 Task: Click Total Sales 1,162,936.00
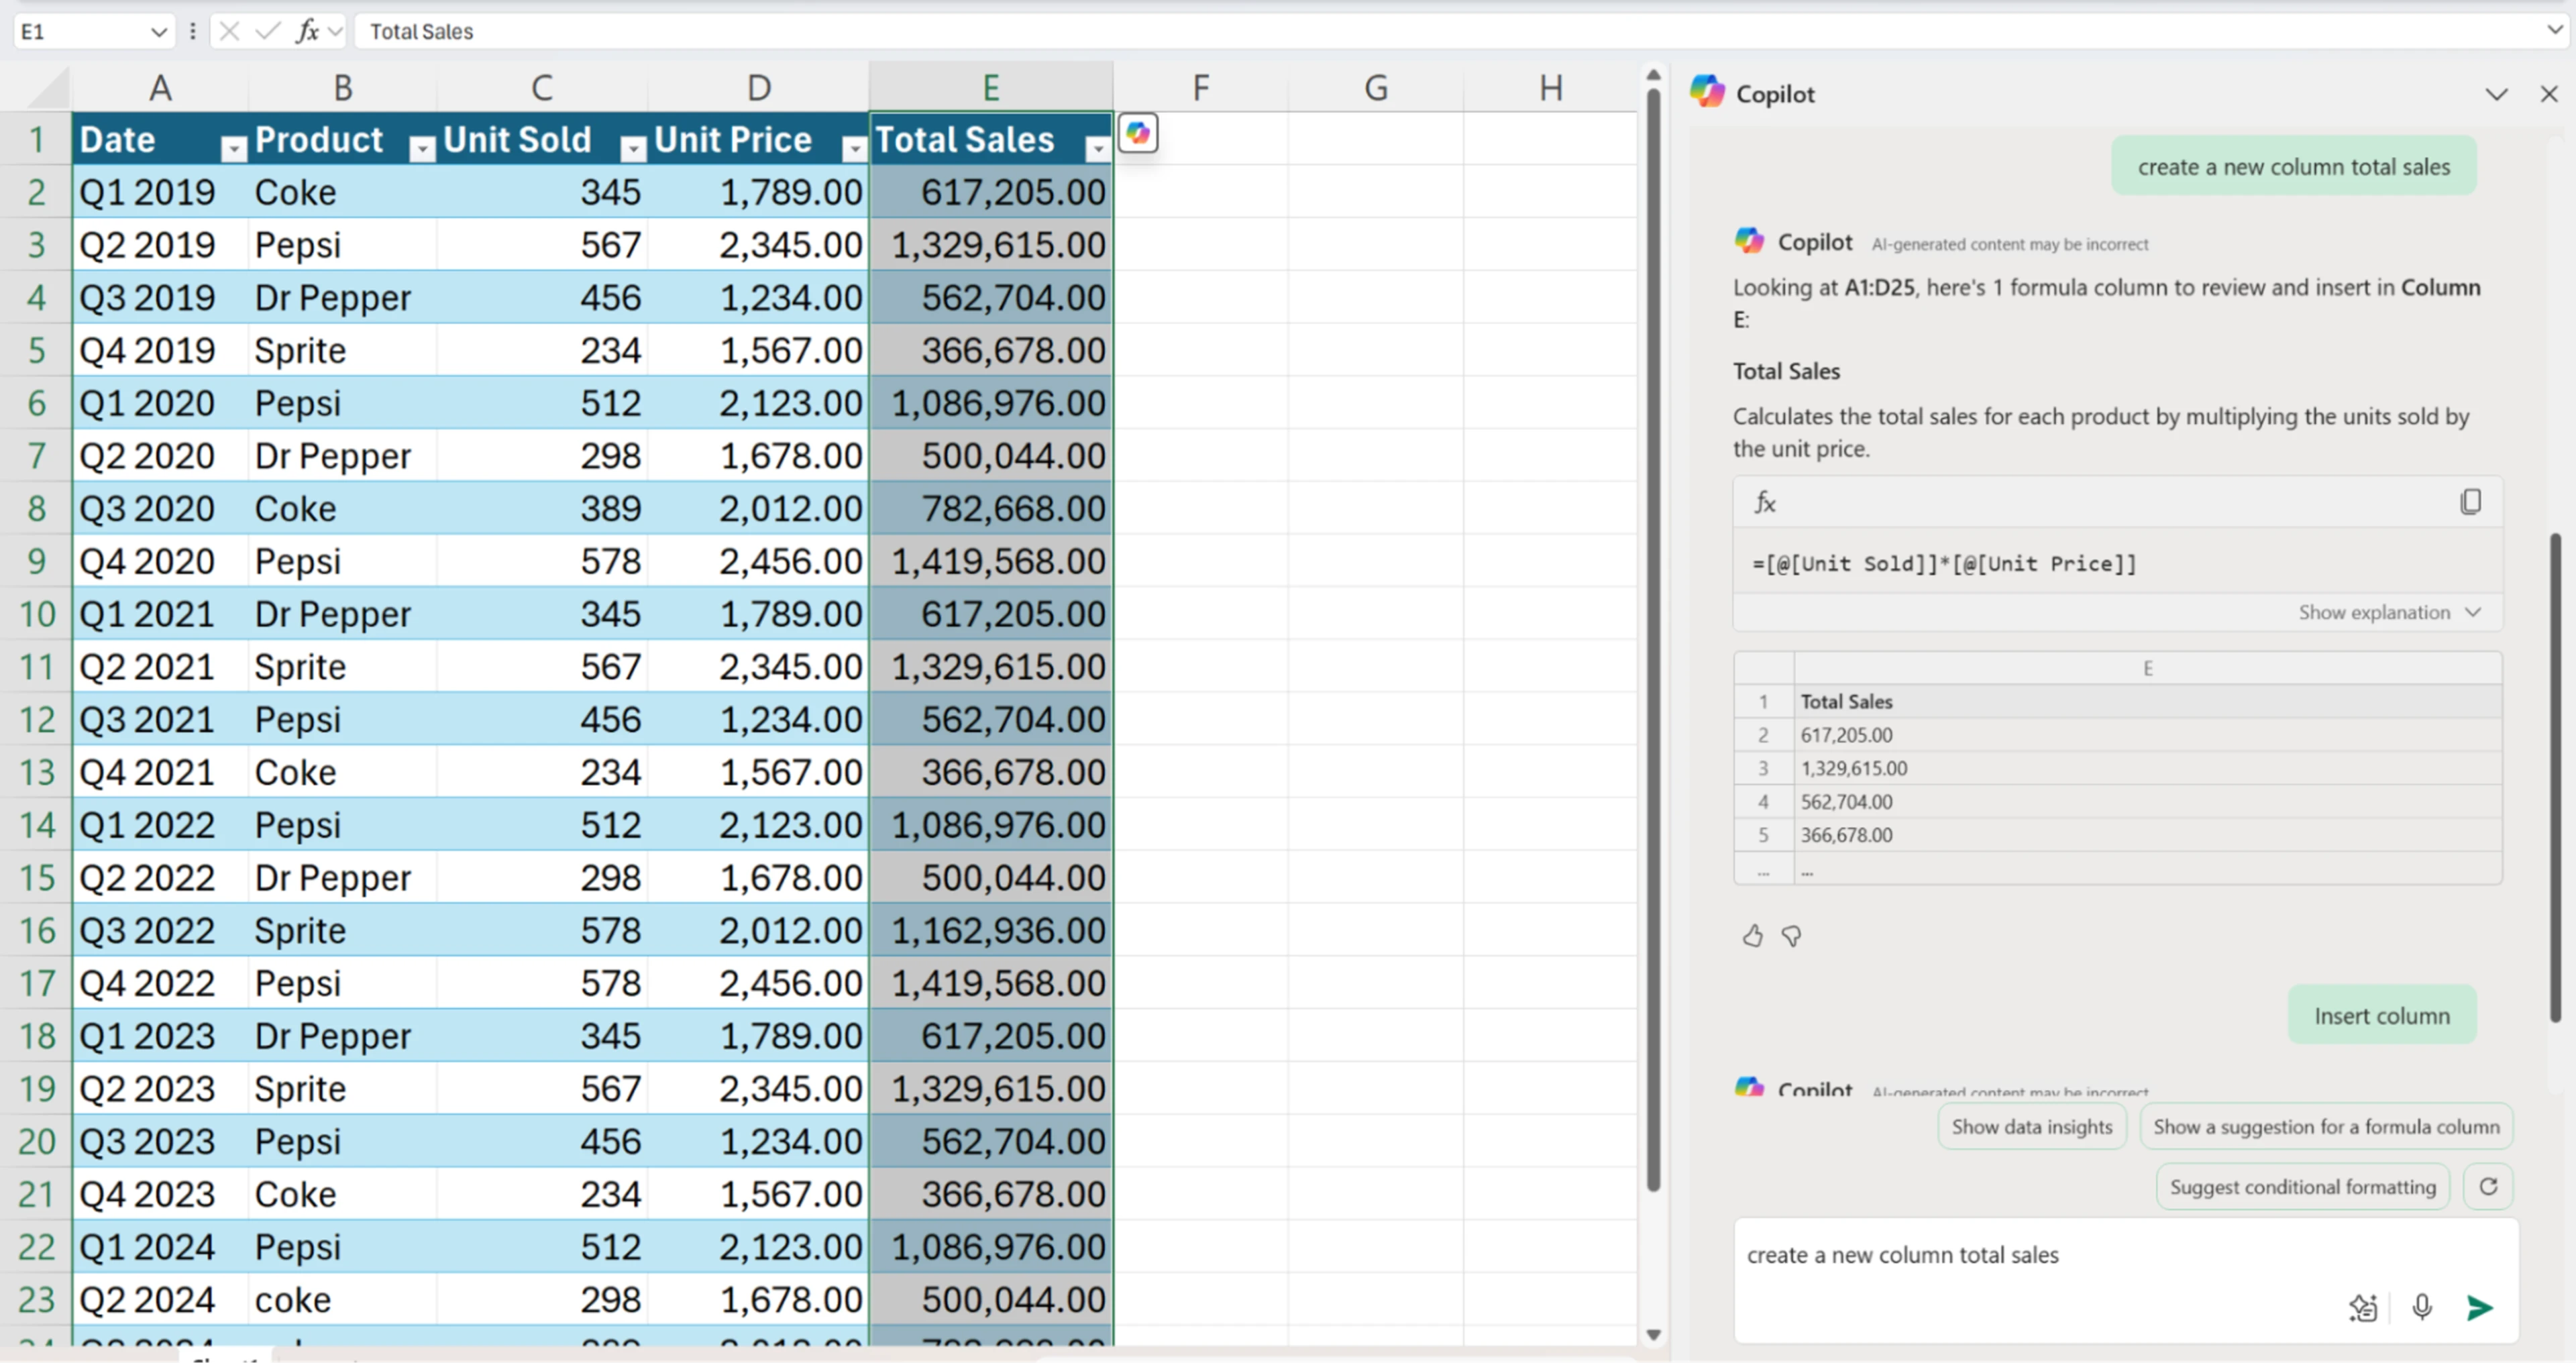click(991, 930)
